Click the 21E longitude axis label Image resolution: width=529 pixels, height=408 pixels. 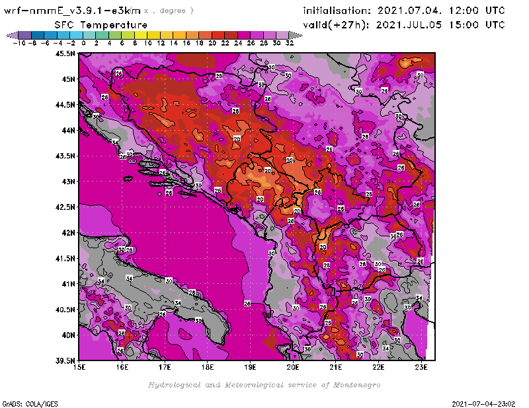point(336,367)
